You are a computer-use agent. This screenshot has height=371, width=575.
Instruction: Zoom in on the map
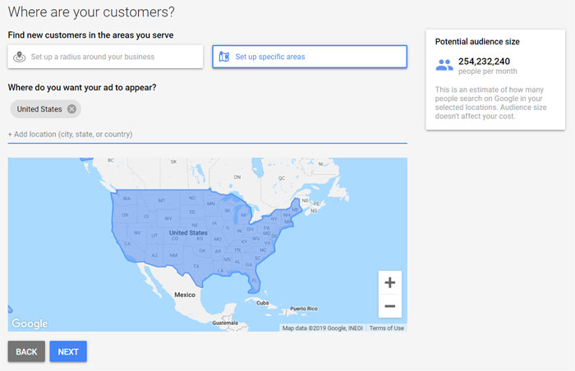point(390,282)
